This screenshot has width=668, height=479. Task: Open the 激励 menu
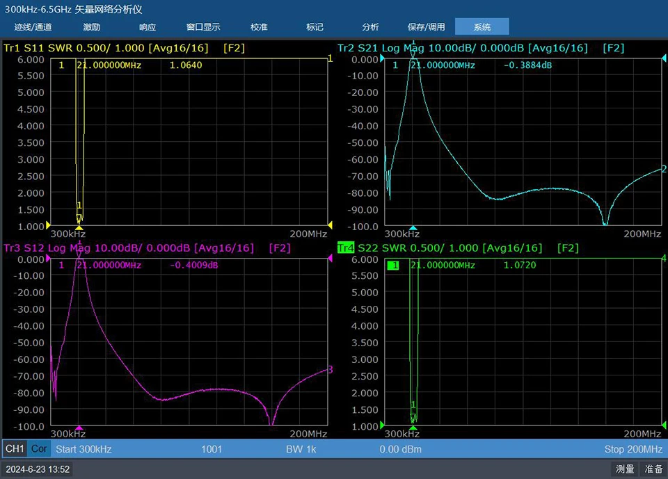pyautogui.click(x=92, y=27)
